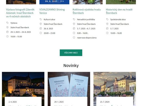
Task: Click the rezervace doporučena note
Action: click(x=87, y=38)
